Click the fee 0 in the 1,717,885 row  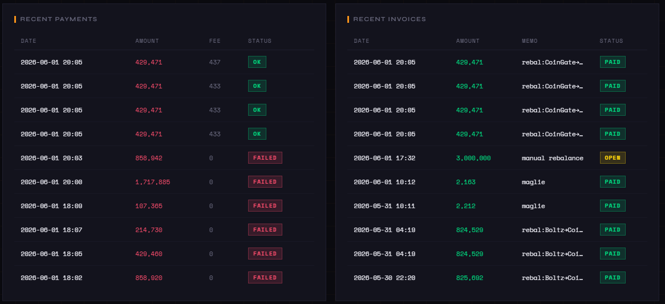[211, 182]
